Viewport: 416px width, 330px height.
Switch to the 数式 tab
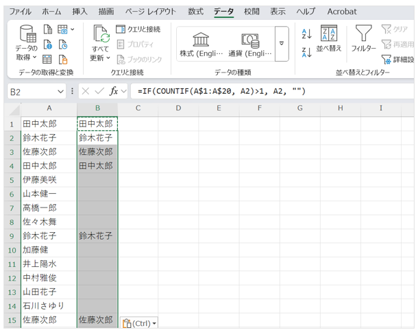(195, 12)
